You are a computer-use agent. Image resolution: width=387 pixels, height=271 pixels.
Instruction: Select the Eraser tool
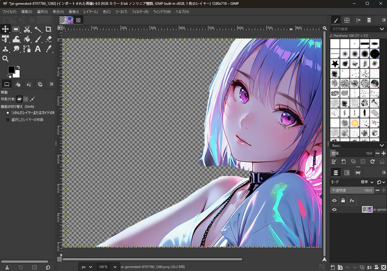click(49, 39)
